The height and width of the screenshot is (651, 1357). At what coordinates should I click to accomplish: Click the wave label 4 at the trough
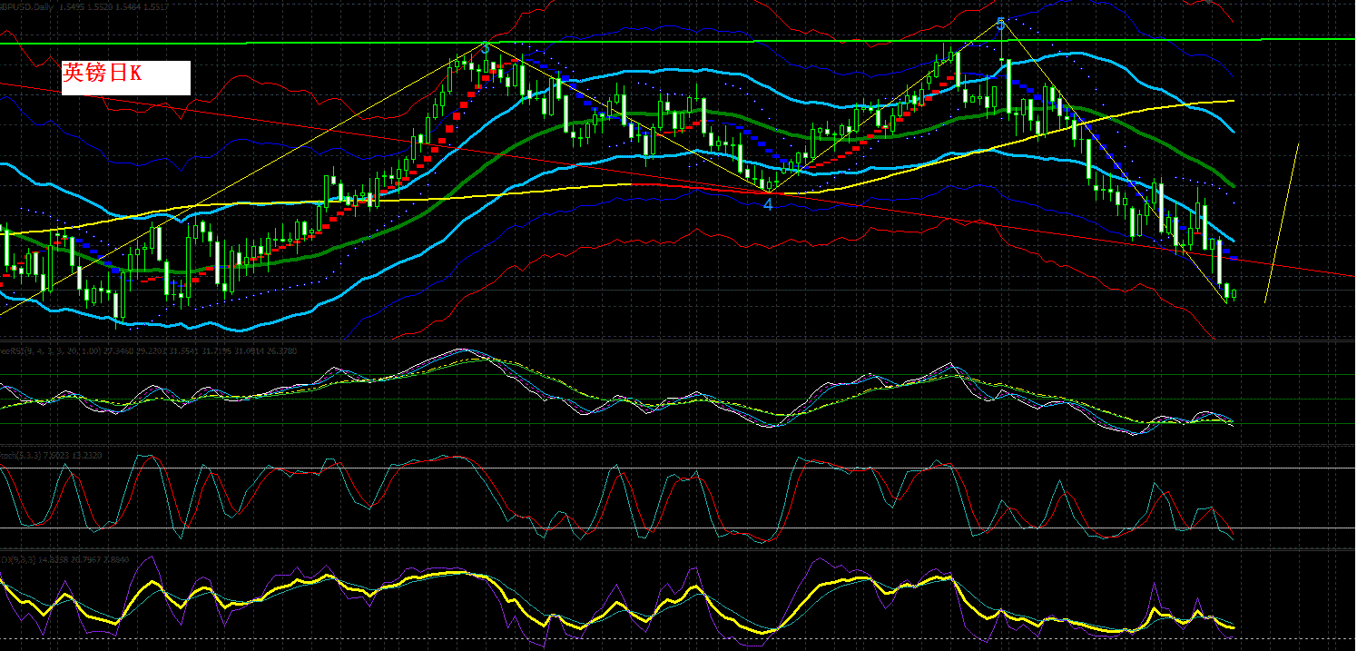768,205
